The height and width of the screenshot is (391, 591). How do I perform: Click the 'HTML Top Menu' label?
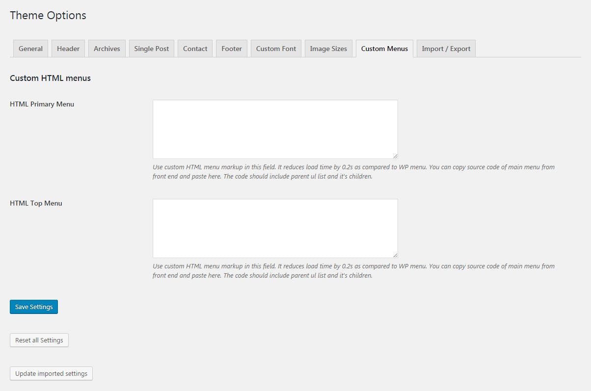pos(36,203)
